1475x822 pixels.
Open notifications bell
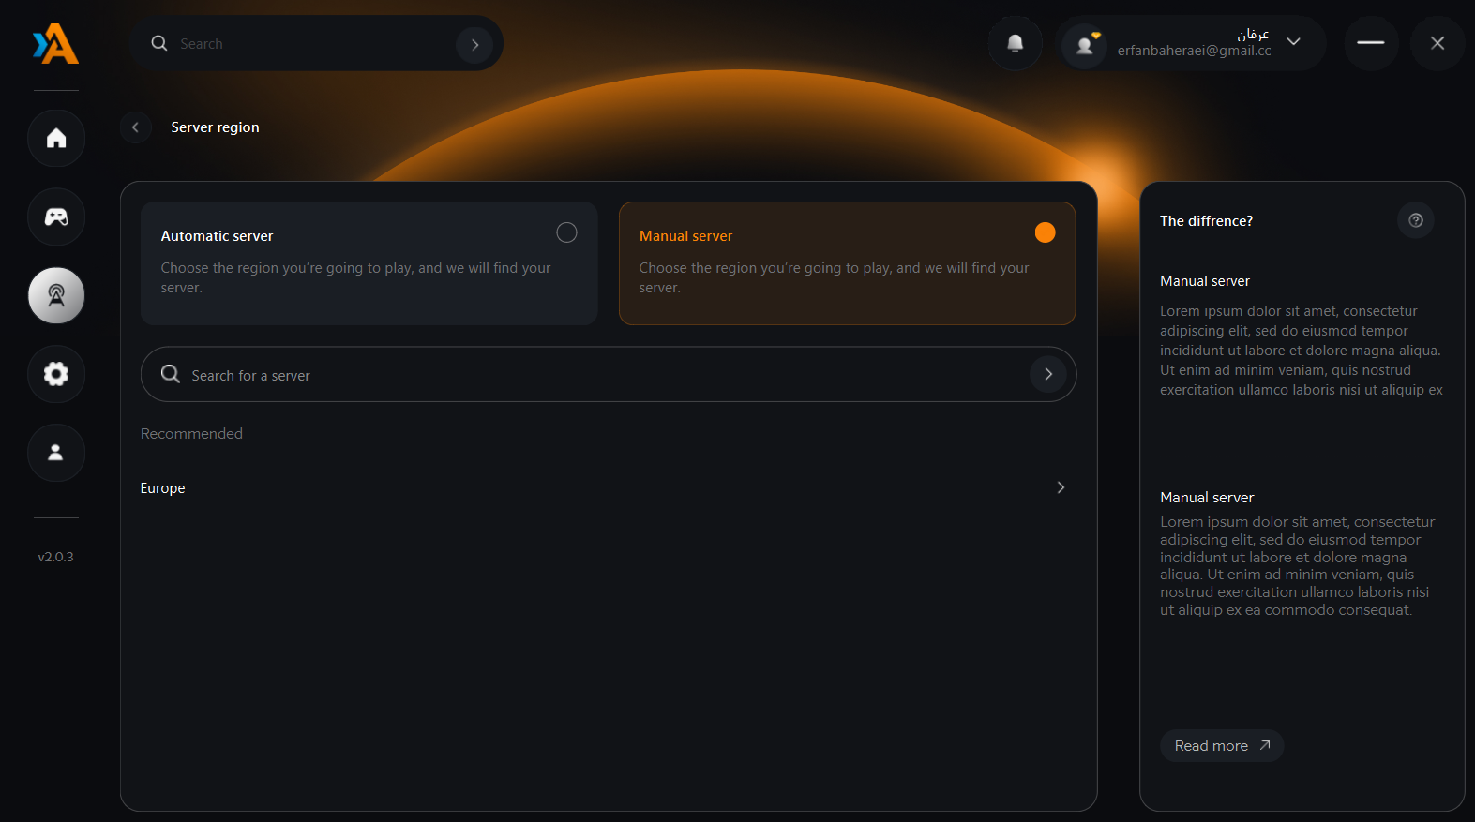point(1015,43)
